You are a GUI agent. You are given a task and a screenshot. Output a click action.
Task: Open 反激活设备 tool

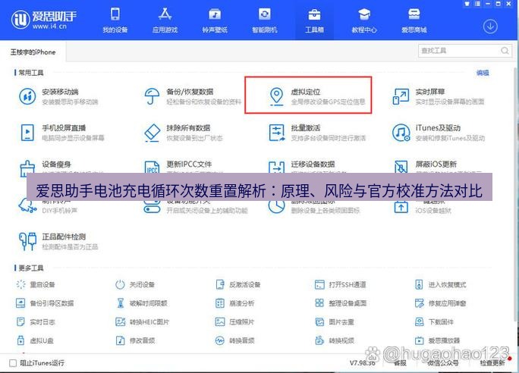(x=238, y=284)
